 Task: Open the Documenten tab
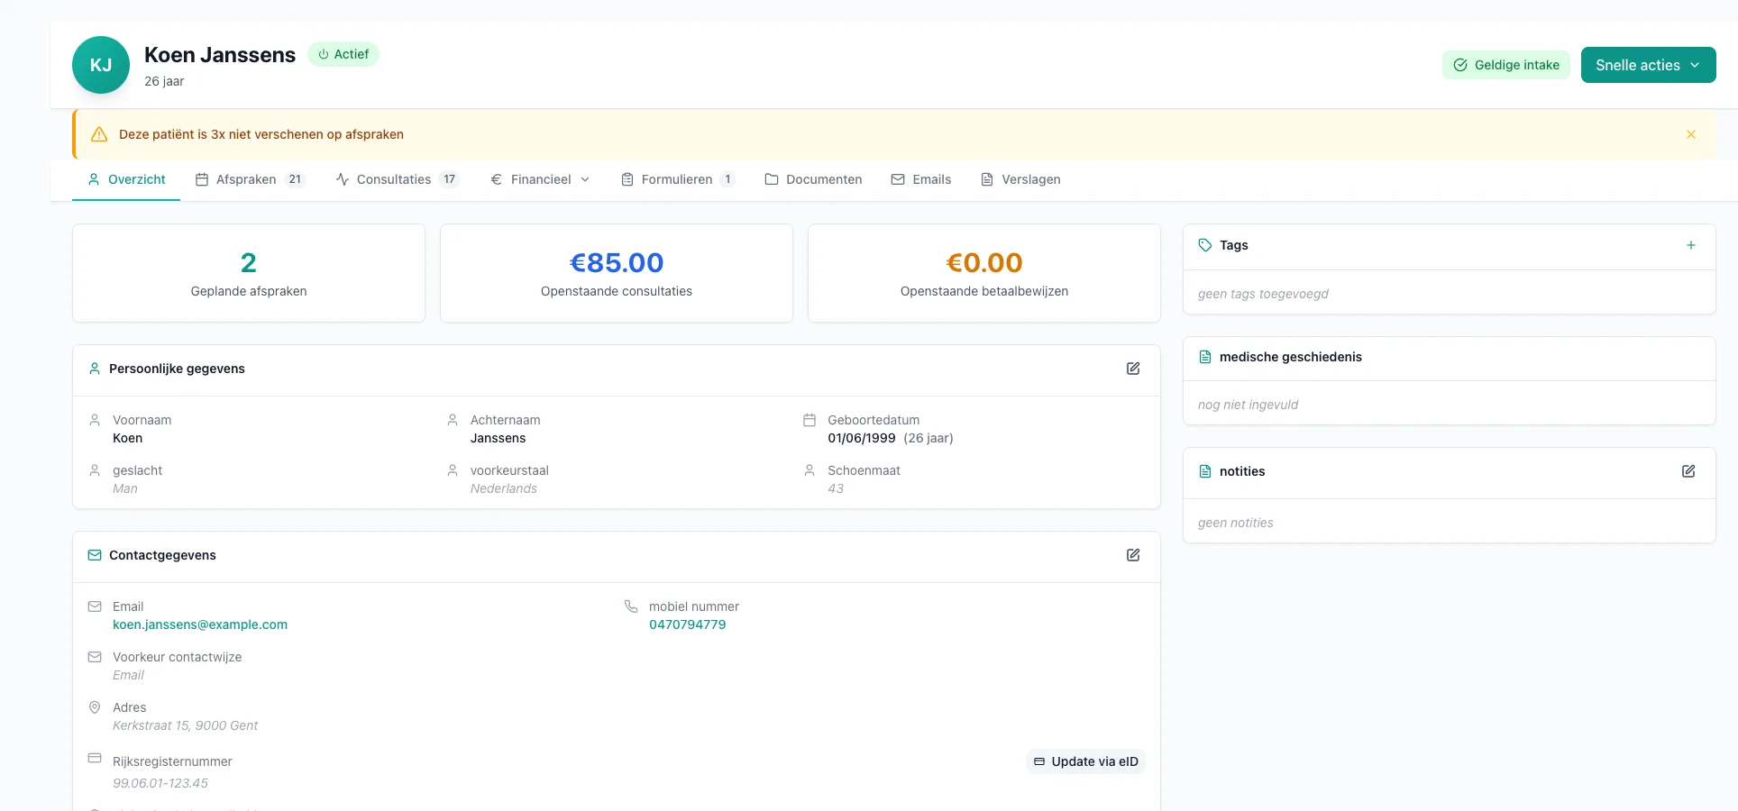[x=813, y=179]
